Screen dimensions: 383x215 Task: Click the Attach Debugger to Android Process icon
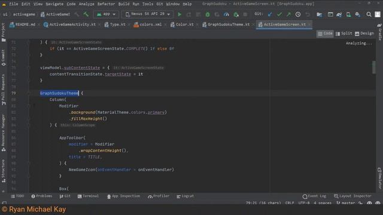click(x=236, y=14)
